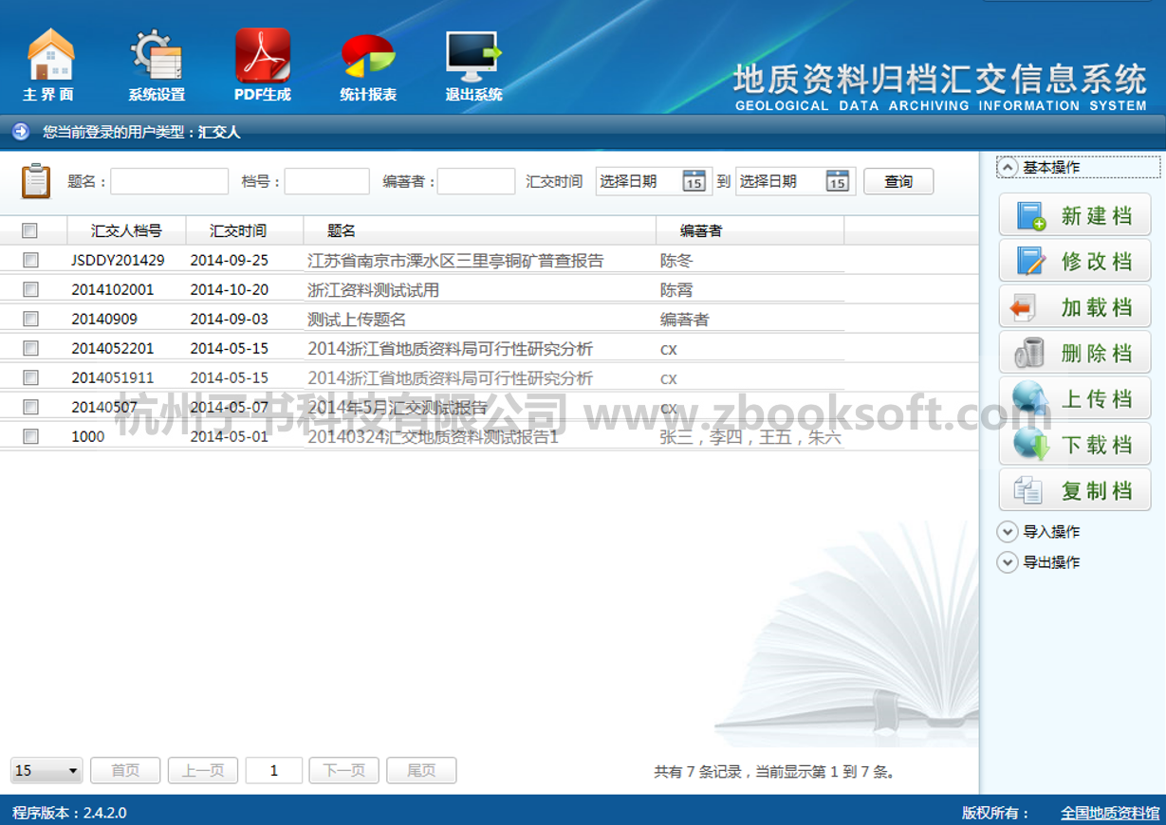Click 上传档 button
This screenshot has width=1166, height=825.
[1075, 398]
